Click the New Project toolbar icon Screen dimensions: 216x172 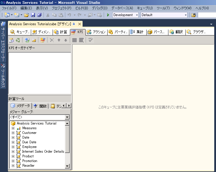click(x=7, y=15)
